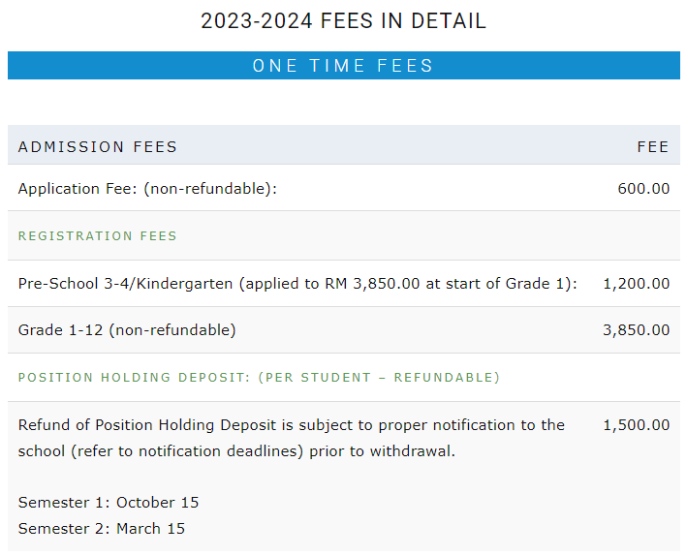Image resolution: width=687 pixels, height=556 pixels.
Task: Select the Grade 1-12 non-refundable row
Action: (x=343, y=330)
